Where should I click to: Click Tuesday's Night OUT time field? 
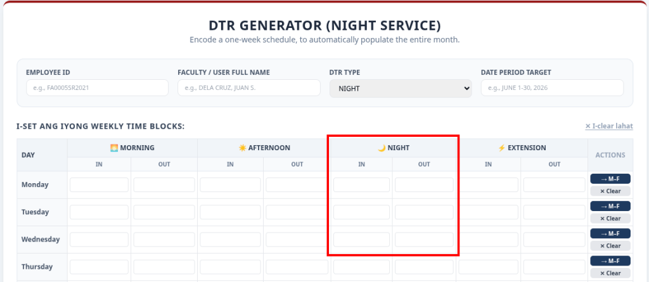[424, 212]
